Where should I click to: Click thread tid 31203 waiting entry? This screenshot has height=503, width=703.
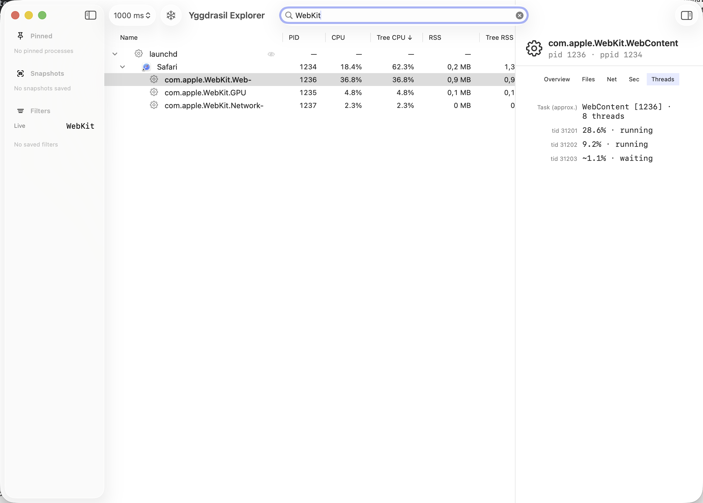click(x=601, y=158)
